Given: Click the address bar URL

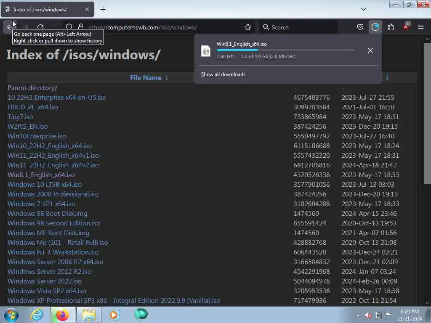Looking at the screenshot, I should click(x=142, y=27).
